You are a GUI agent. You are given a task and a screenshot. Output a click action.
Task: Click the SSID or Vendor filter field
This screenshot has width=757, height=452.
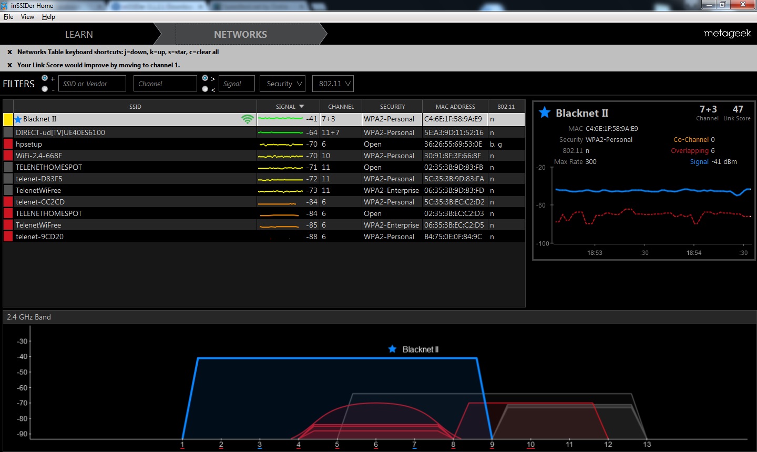pos(92,84)
